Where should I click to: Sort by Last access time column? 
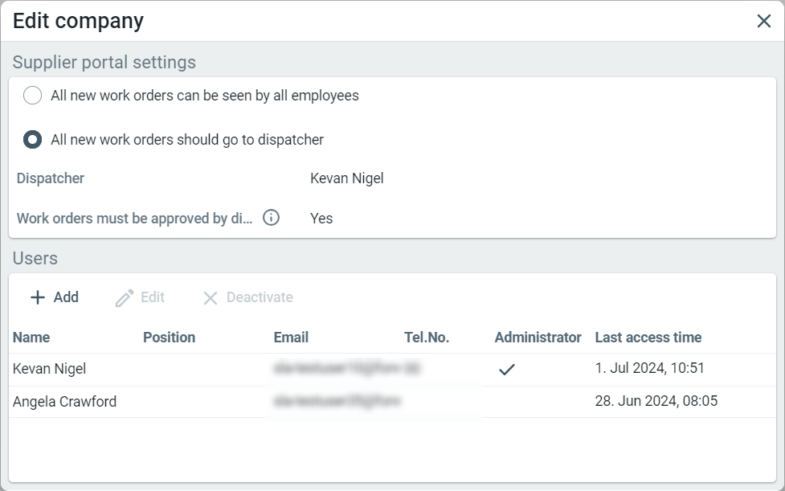pos(648,338)
